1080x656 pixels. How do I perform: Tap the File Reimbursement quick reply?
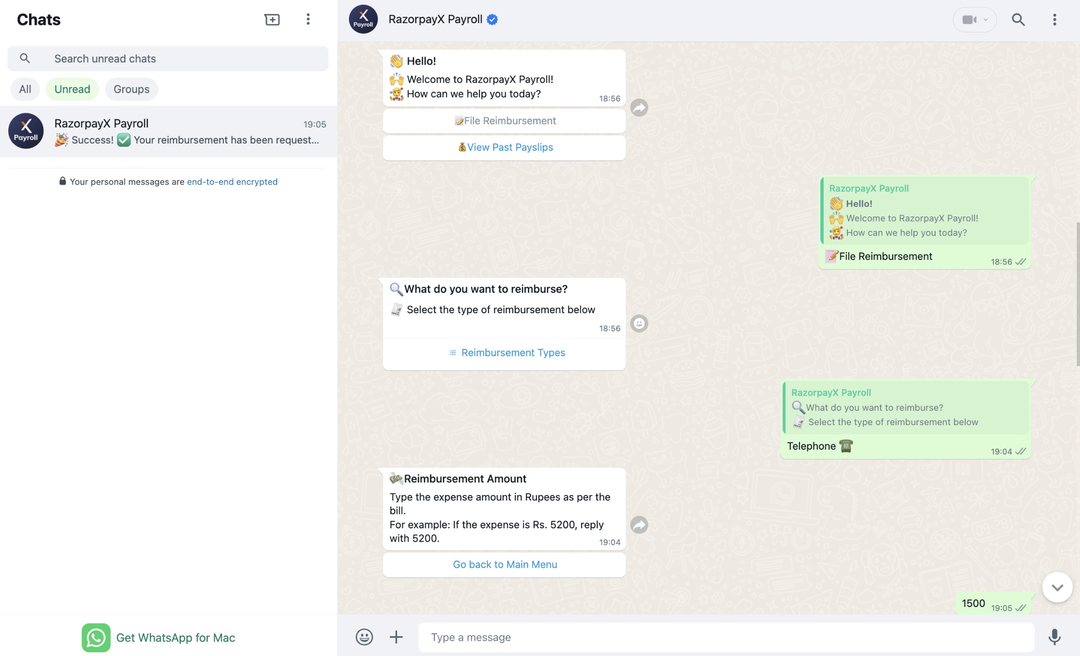(x=504, y=121)
